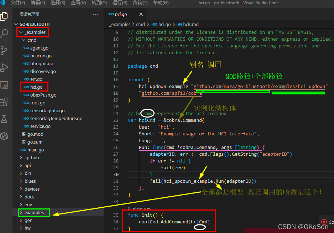Expand the gen folder
Screen dimensions: 334x233
(21, 221)
